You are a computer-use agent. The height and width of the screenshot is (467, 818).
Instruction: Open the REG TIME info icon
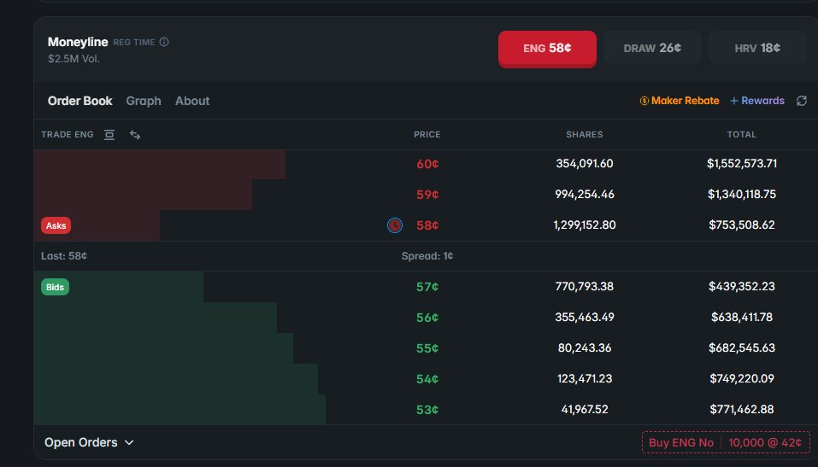[x=164, y=42]
